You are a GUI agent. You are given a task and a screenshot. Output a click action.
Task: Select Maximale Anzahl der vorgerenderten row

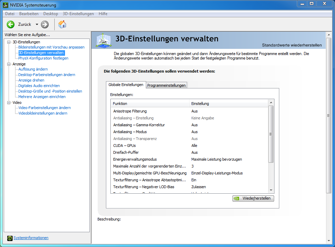tap(190, 166)
